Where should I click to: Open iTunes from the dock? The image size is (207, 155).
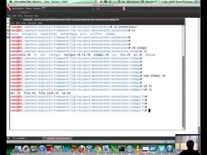point(42,149)
